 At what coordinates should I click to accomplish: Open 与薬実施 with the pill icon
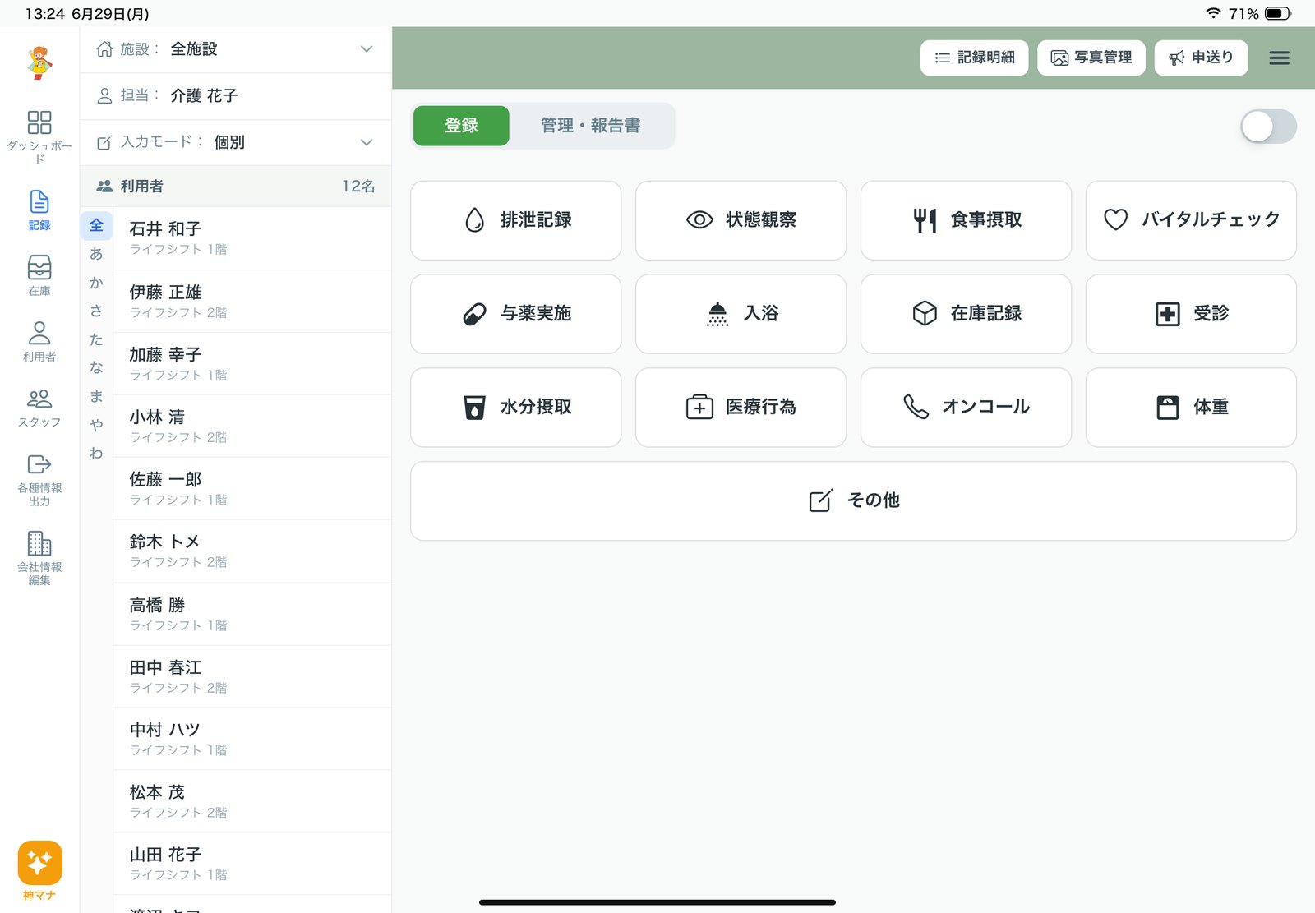516,314
